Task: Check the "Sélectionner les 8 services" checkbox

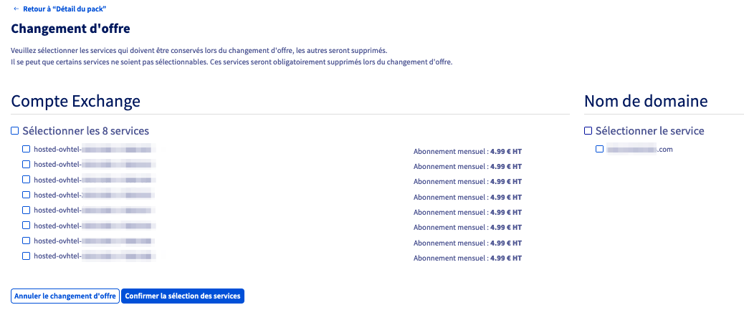Action: coord(15,131)
